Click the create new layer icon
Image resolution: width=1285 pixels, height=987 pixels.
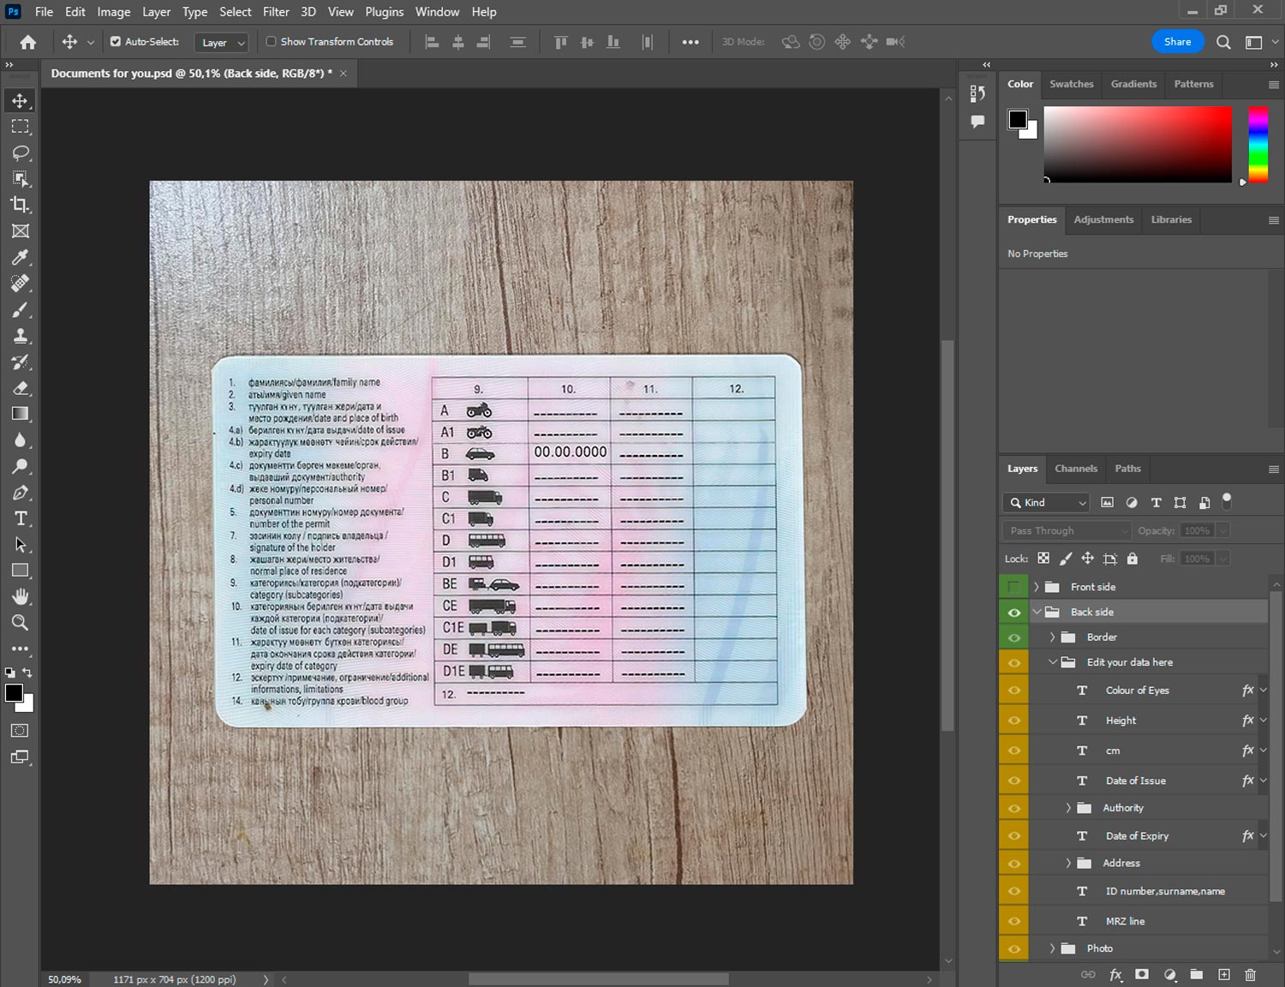[1224, 974]
